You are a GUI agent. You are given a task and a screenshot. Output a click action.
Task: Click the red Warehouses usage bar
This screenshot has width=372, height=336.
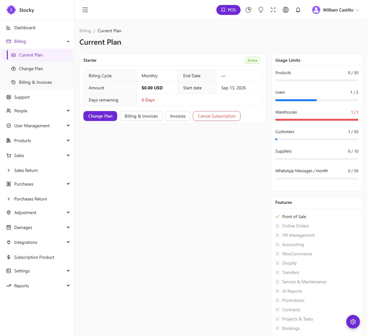click(x=317, y=120)
